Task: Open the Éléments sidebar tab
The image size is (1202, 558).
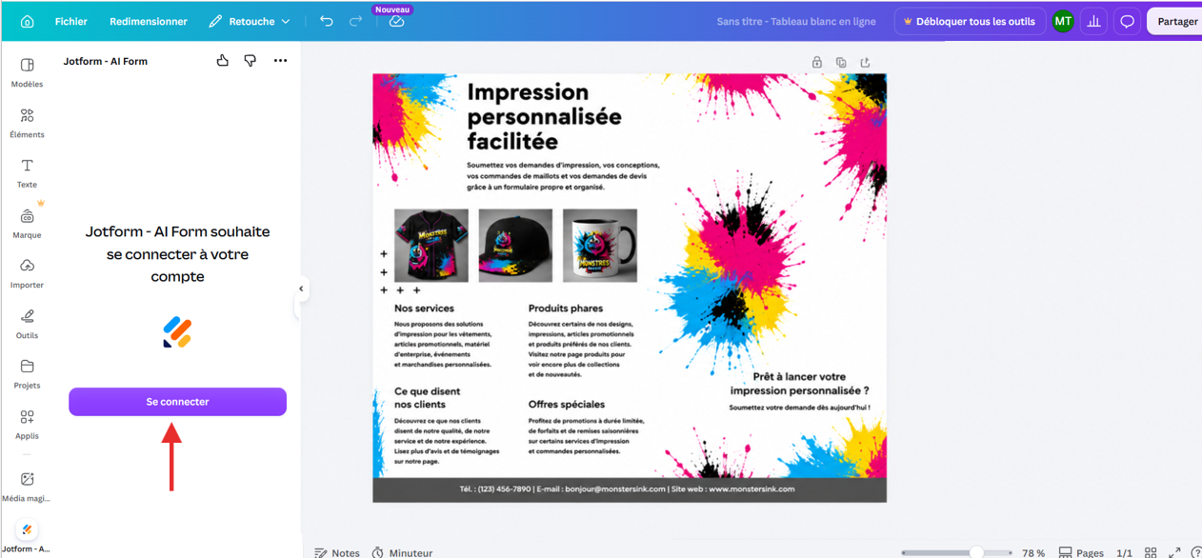Action: 27,123
